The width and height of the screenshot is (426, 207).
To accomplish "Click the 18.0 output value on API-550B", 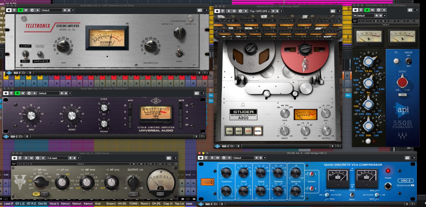I will pyautogui.click(x=402, y=94).
